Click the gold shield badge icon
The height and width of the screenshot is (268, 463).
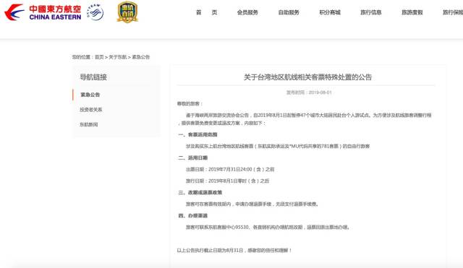point(127,12)
